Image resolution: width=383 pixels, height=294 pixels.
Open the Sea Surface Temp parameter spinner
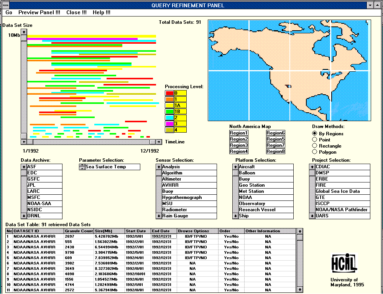(82, 167)
